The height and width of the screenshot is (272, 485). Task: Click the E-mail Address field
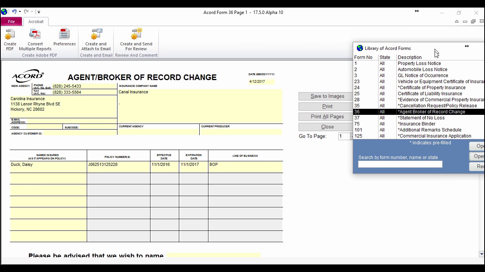coord(72,121)
